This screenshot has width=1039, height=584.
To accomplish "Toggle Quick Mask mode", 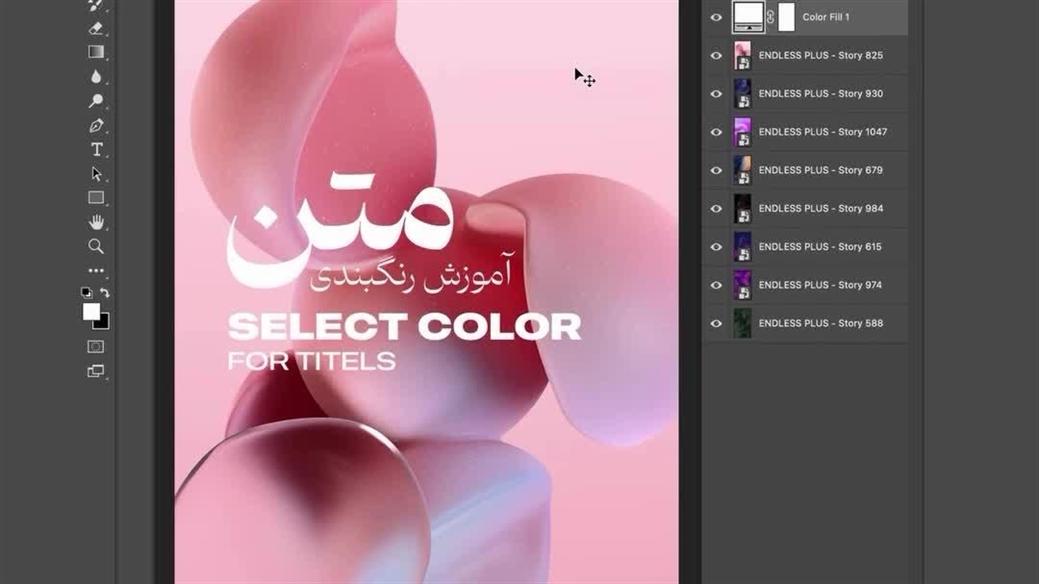I will coord(96,346).
